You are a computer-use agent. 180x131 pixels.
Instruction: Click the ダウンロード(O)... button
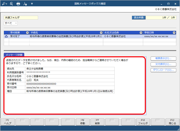(x=163, y=70)
